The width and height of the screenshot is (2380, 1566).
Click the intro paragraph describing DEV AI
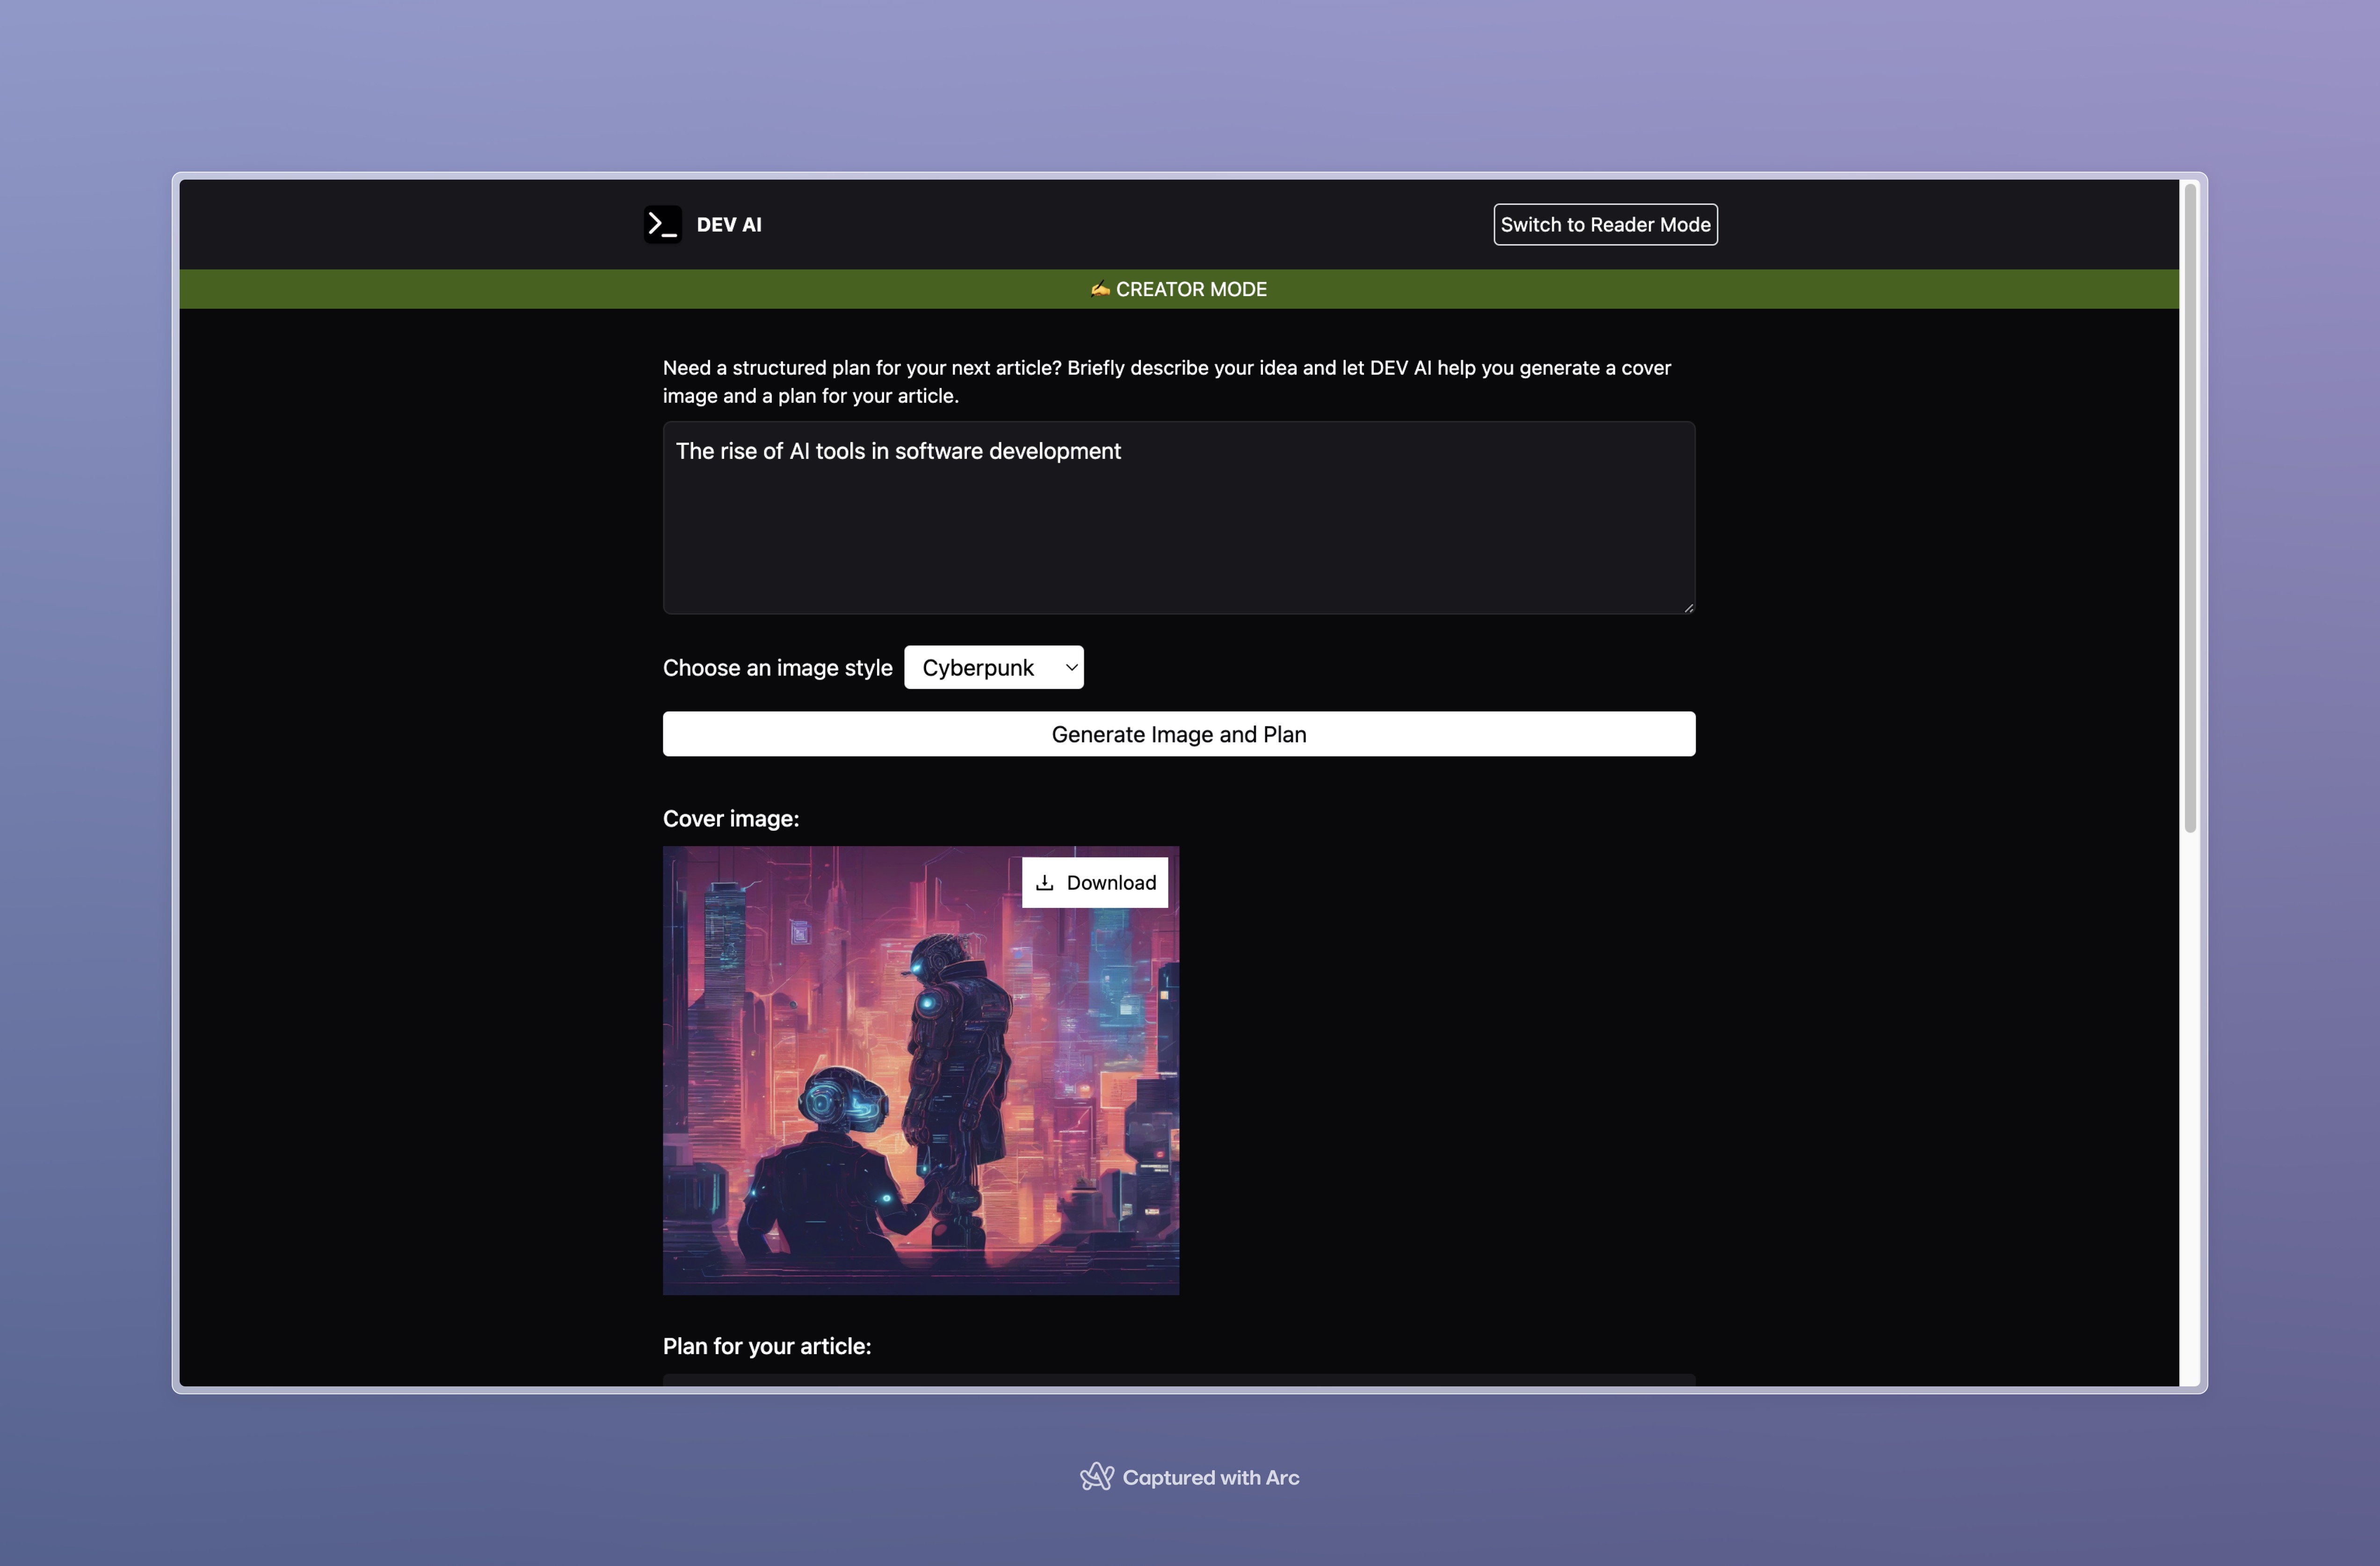(x=1166, y=381)
